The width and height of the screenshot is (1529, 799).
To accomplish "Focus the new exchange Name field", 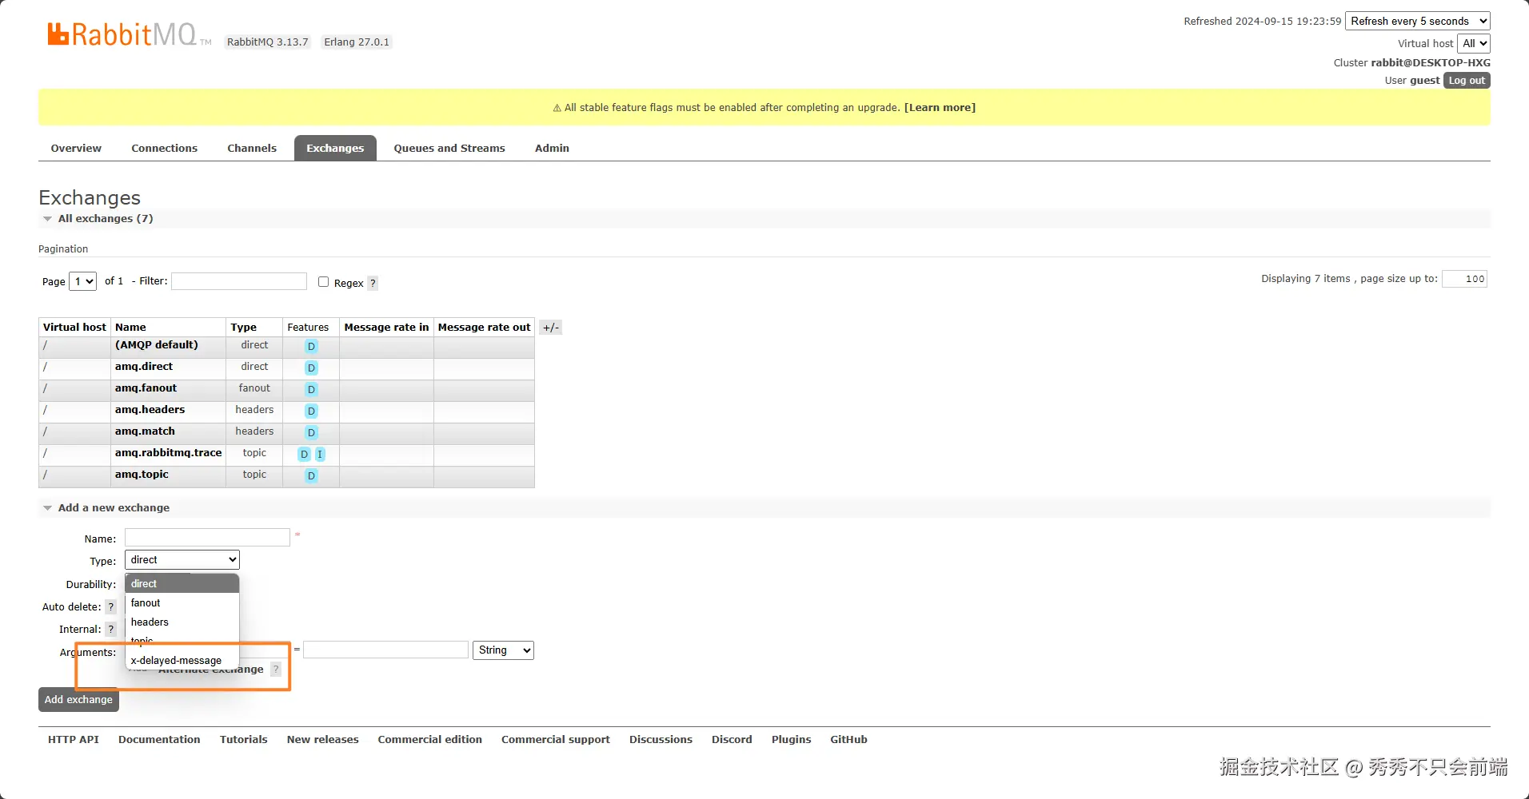I will [207, 538].
